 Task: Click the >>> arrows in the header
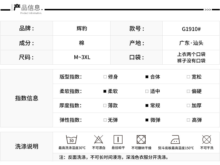point(208,10)
